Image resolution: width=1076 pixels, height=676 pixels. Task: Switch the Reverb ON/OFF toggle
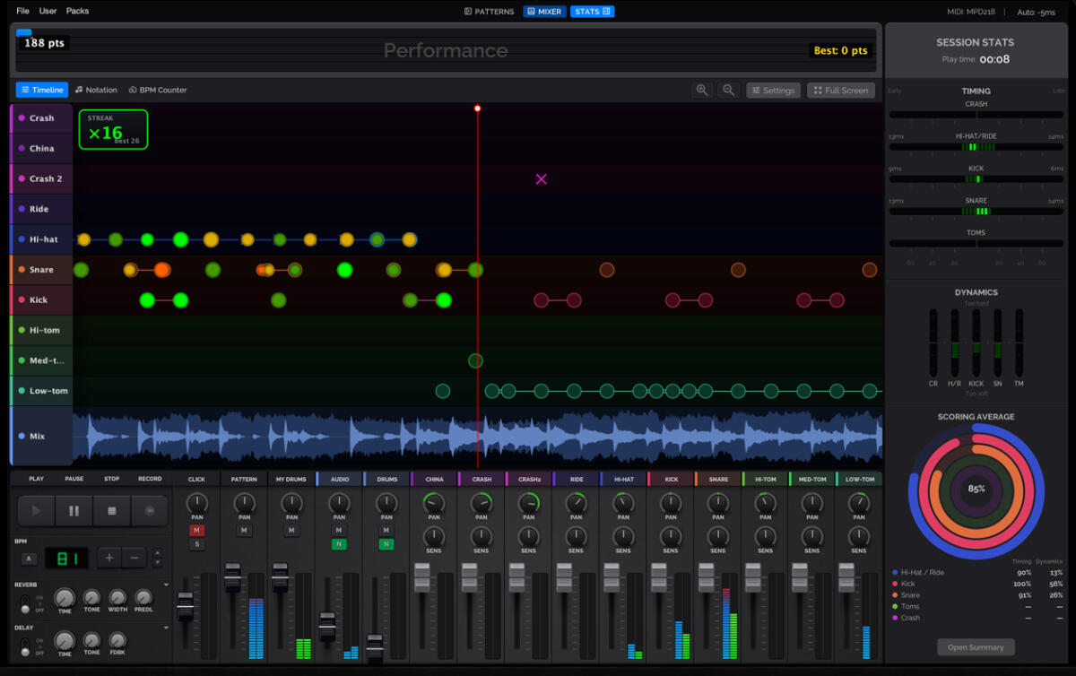click(23, 603)
